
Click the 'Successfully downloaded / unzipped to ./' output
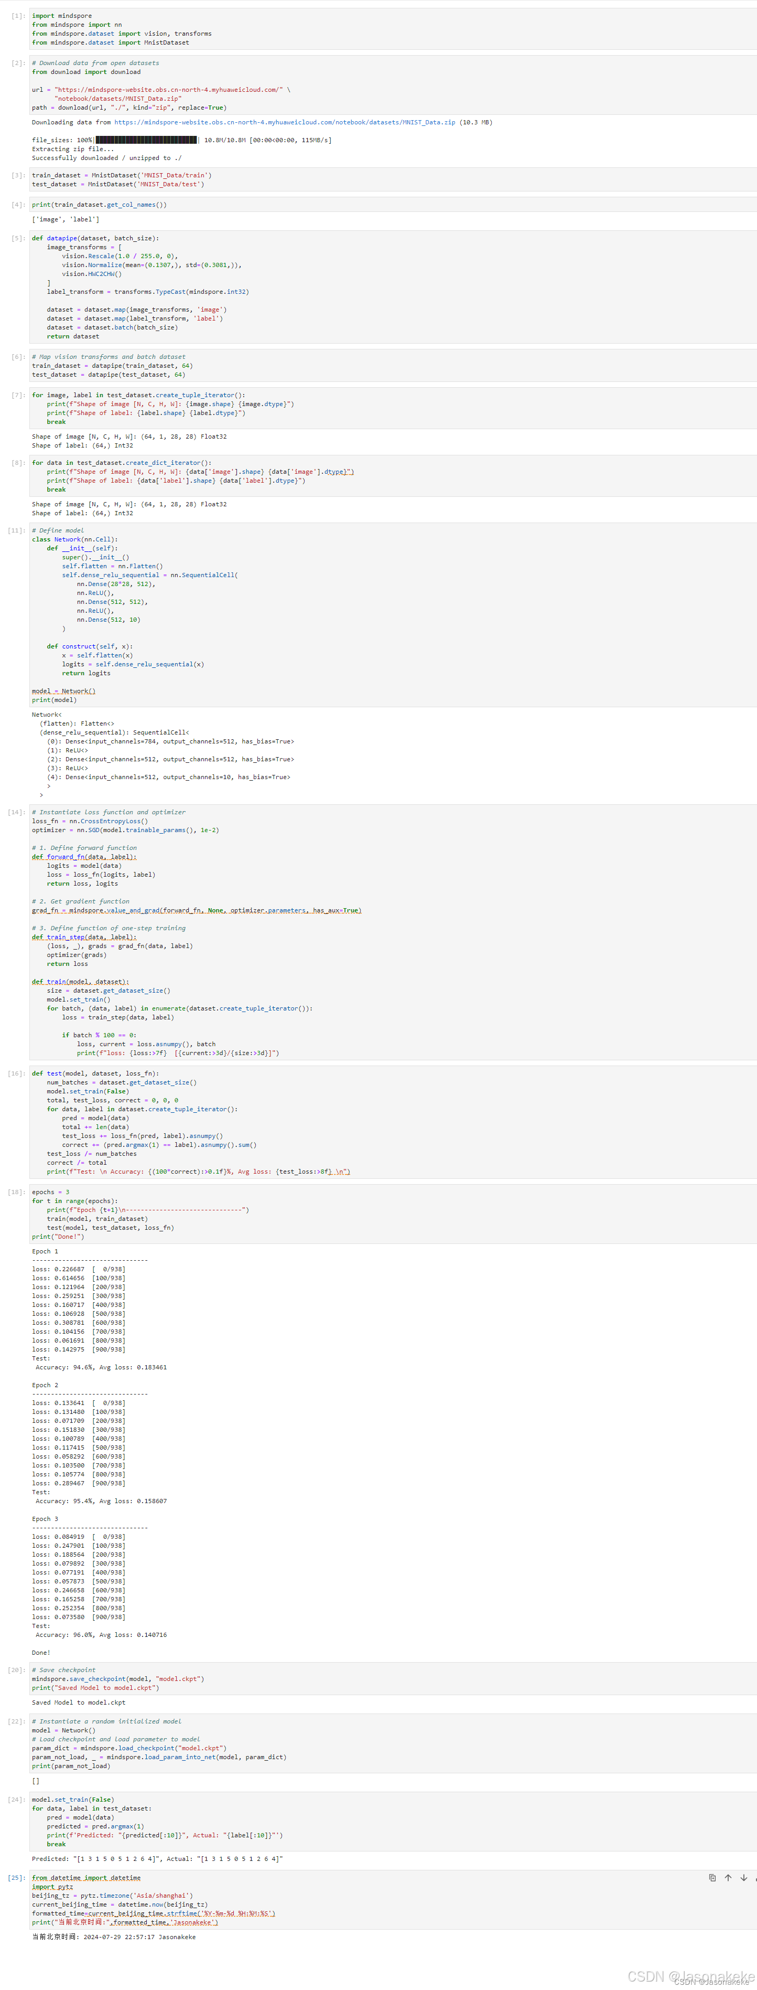(x=106, y=157)
